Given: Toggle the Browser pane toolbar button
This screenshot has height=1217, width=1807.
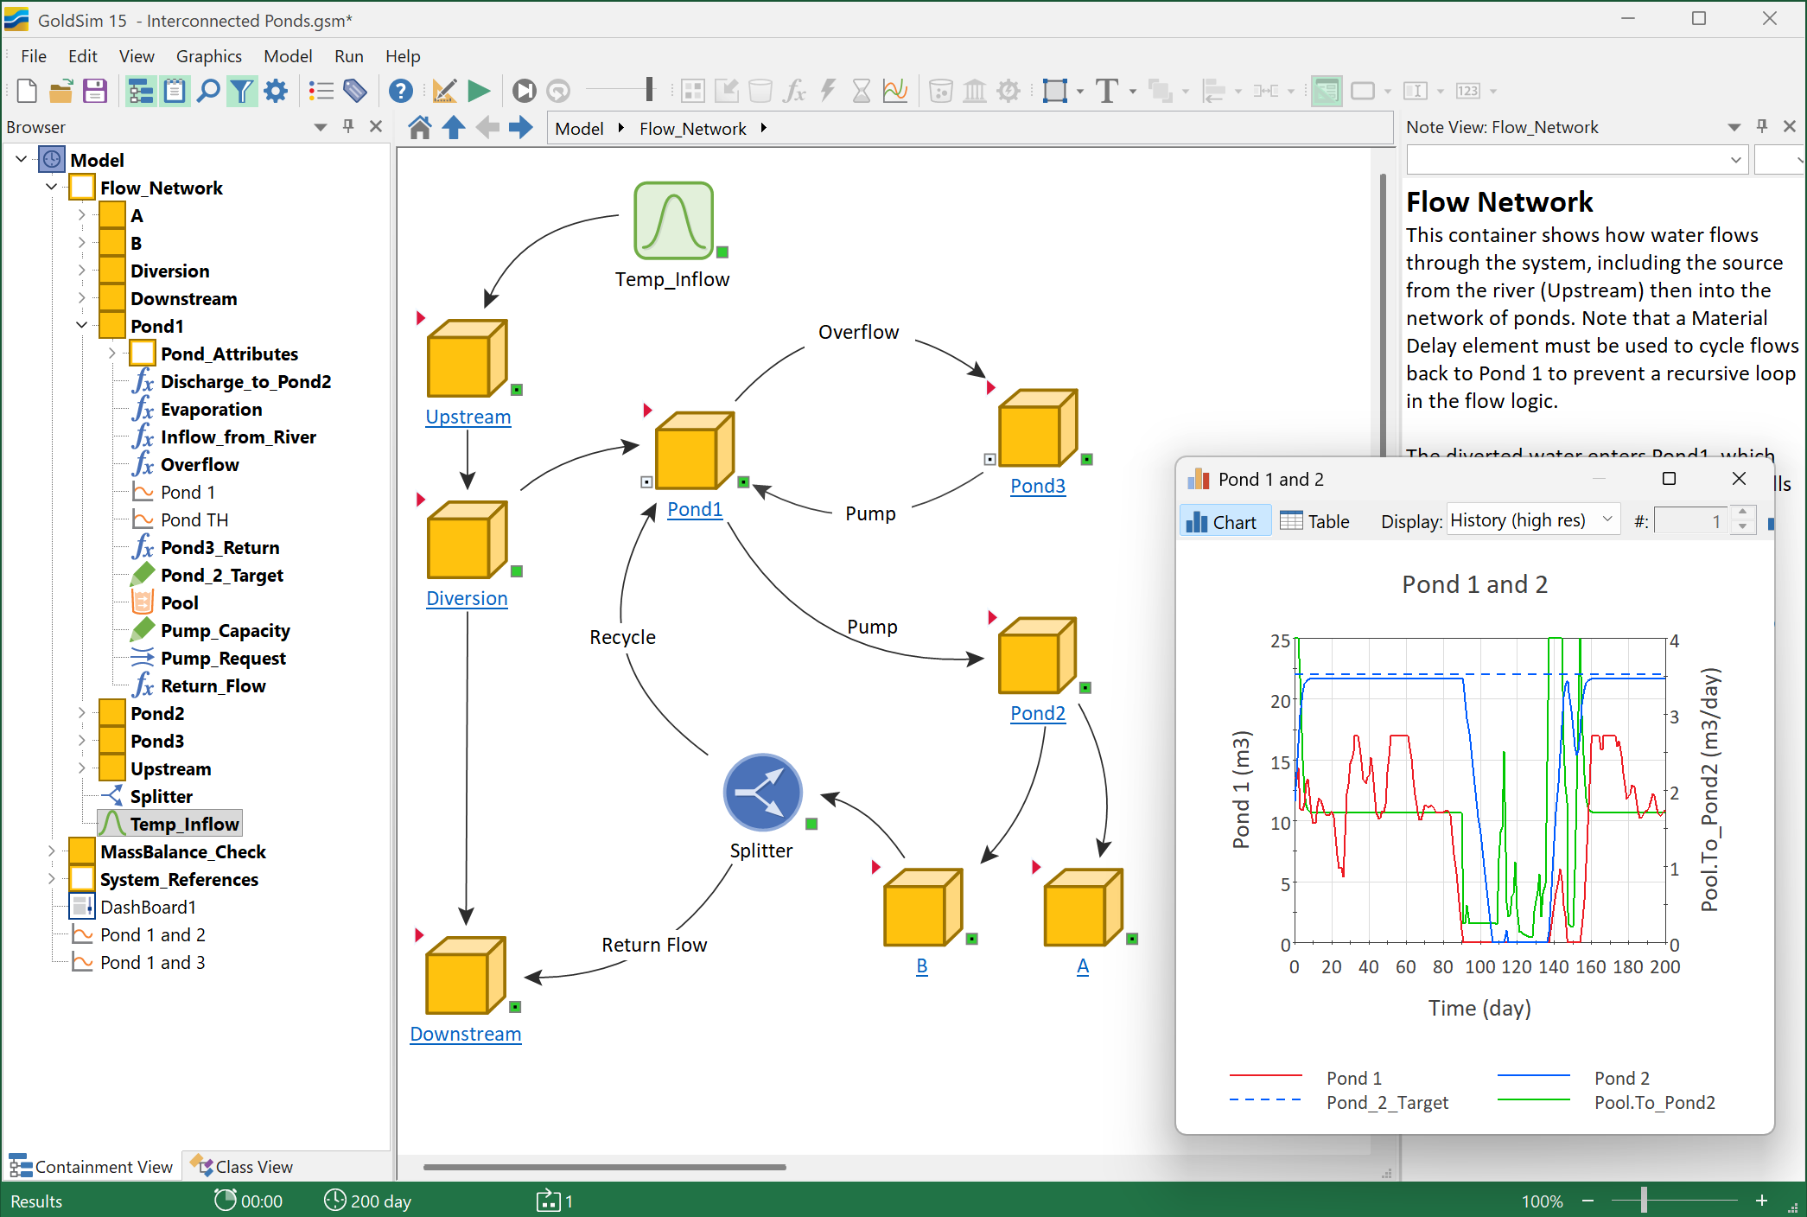Looking at the screenshot, I should [x=140, y=91].
